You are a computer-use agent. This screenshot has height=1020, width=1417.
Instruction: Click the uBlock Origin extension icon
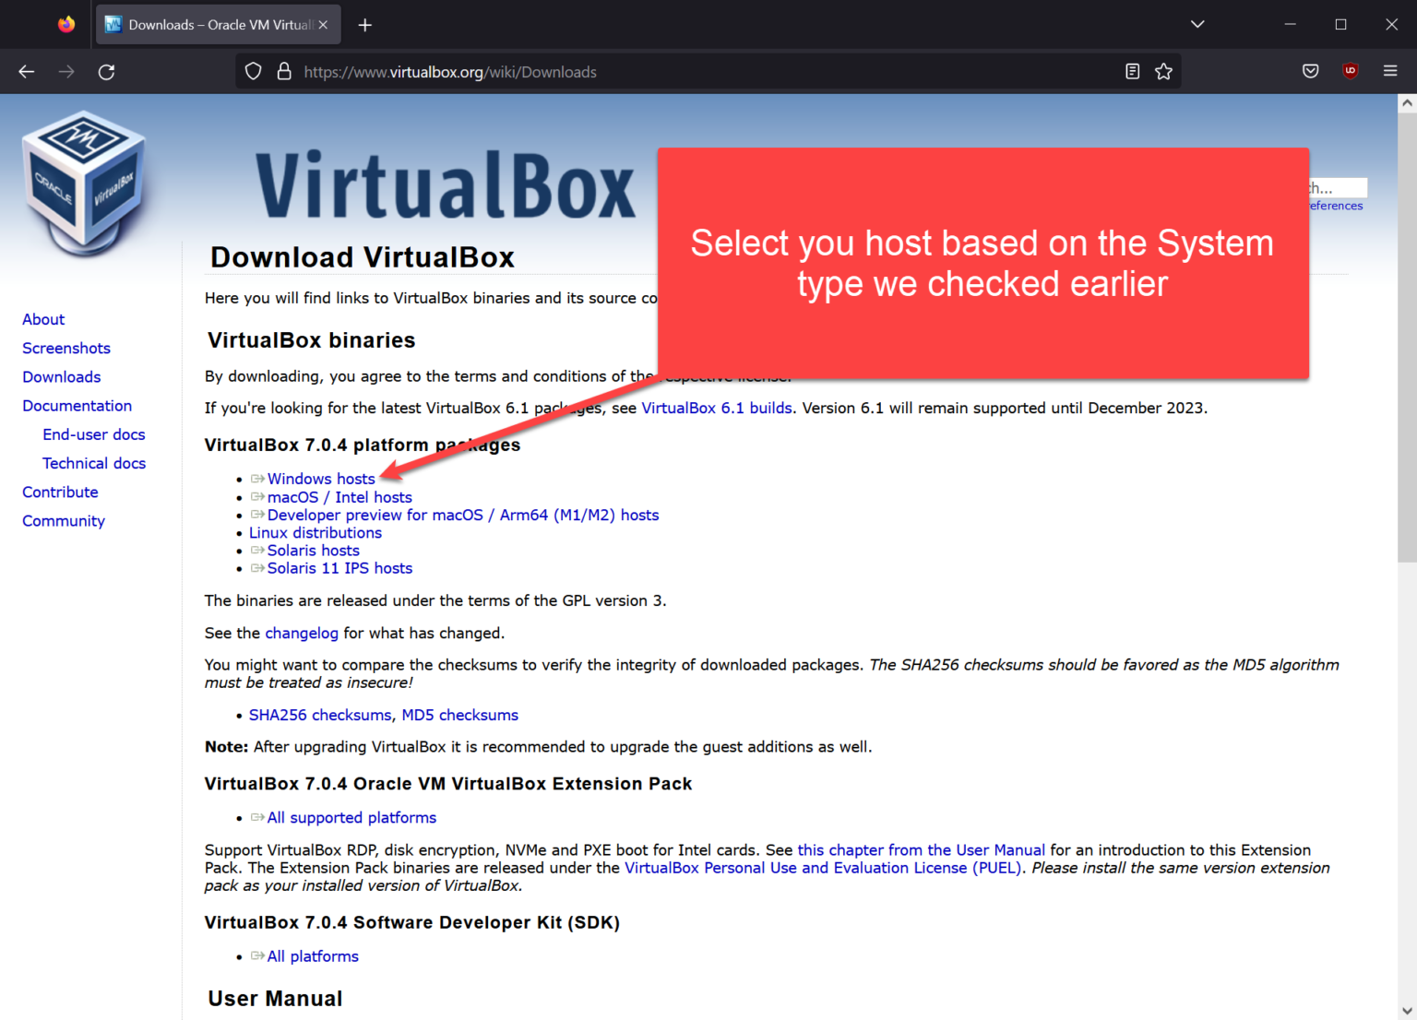coord(1350,71)
